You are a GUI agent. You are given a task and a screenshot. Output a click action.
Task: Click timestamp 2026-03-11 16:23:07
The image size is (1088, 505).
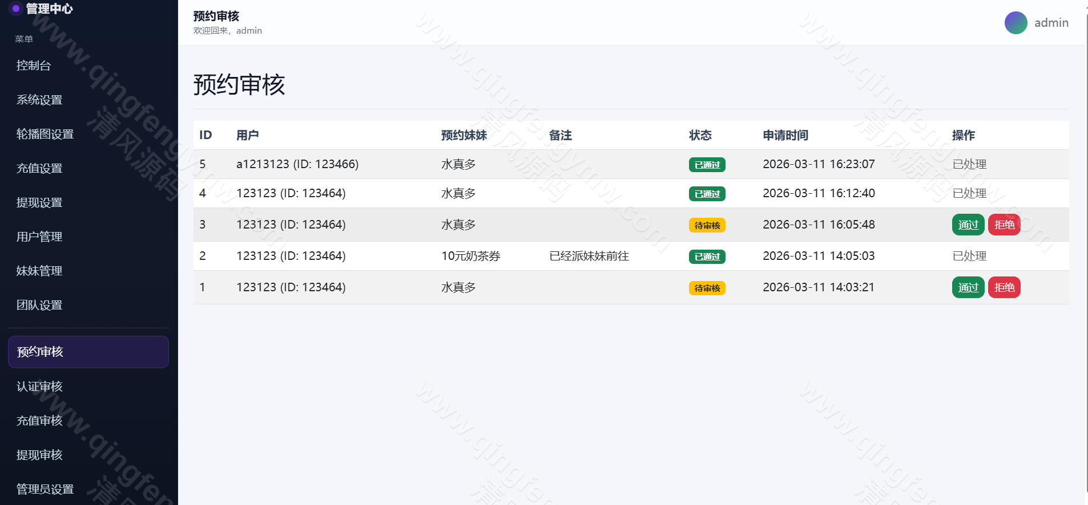[819, 164]
